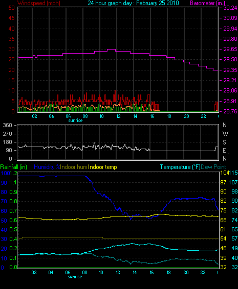
Task: Click windspeed axis value "35"
Action: (11, 39)
